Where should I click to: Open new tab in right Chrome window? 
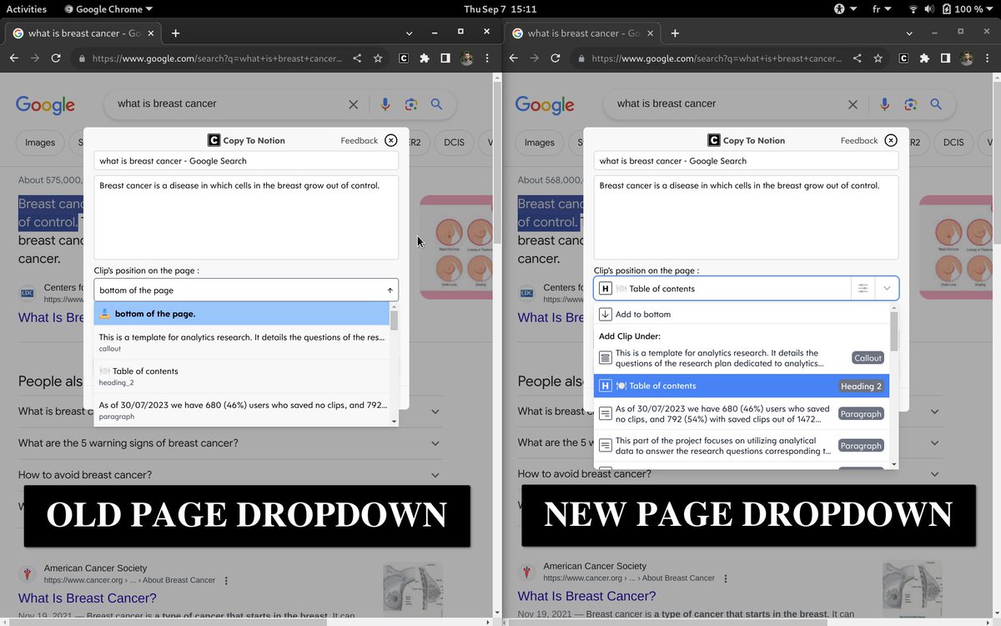675,33
